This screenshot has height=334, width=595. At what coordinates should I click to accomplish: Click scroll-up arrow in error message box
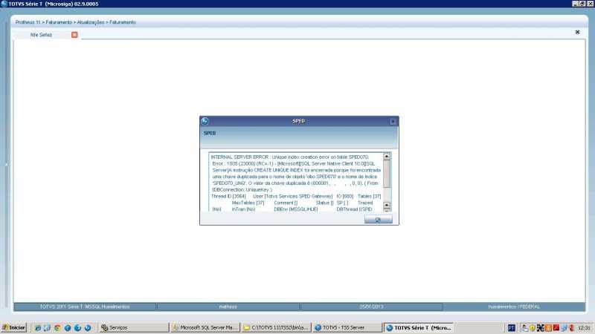[387, 157]
